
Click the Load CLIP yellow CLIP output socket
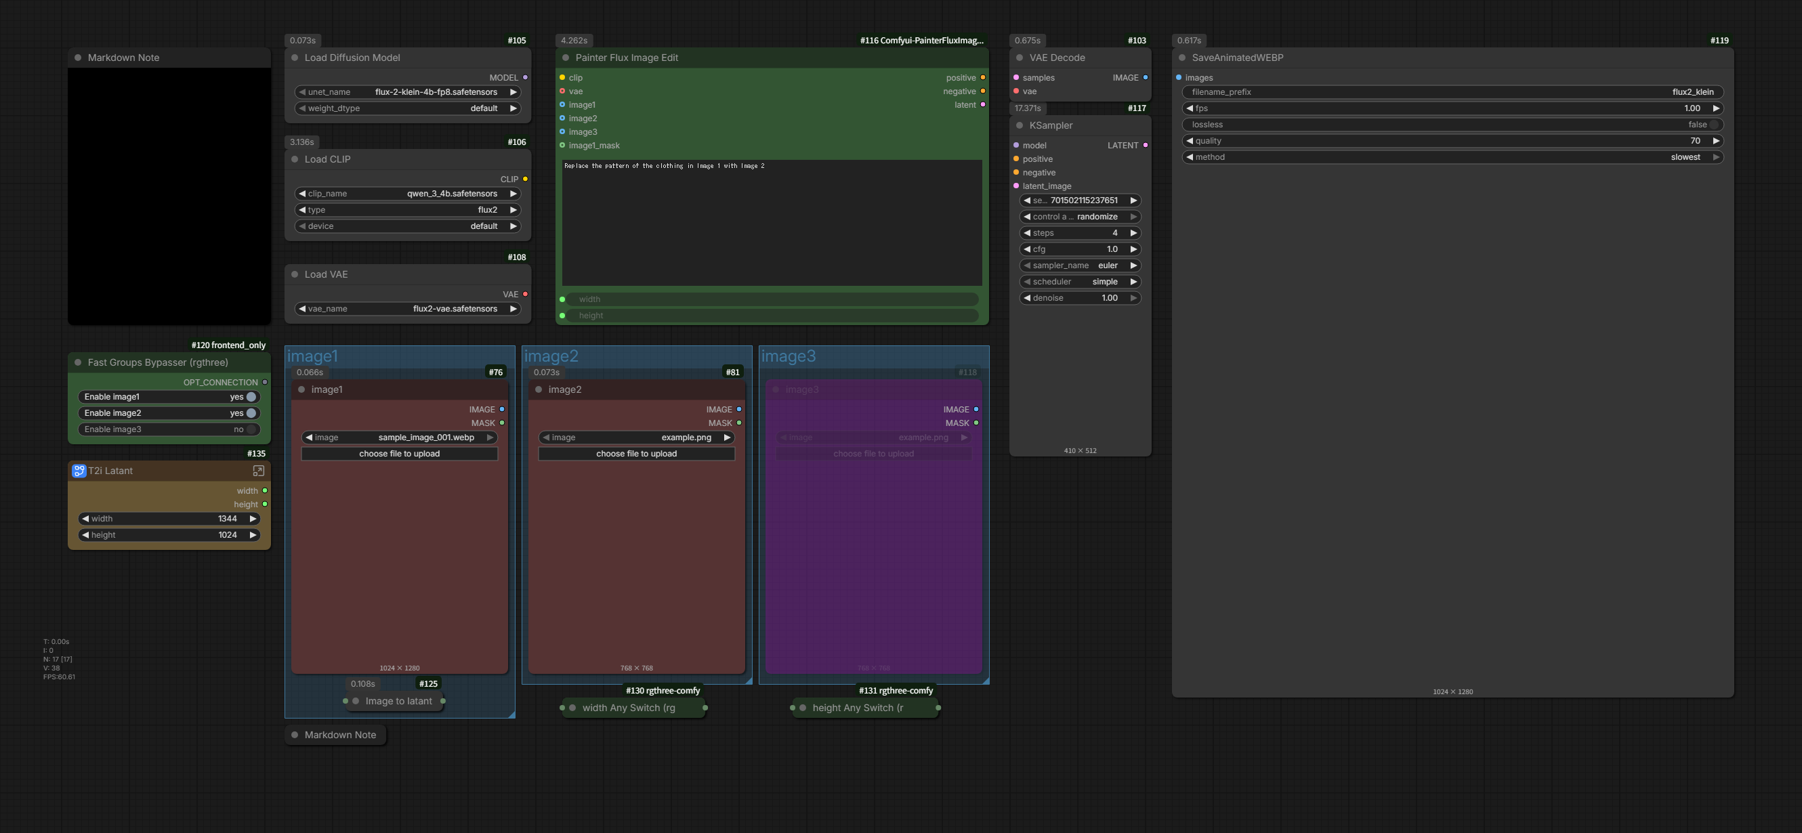tap(525, 179)
